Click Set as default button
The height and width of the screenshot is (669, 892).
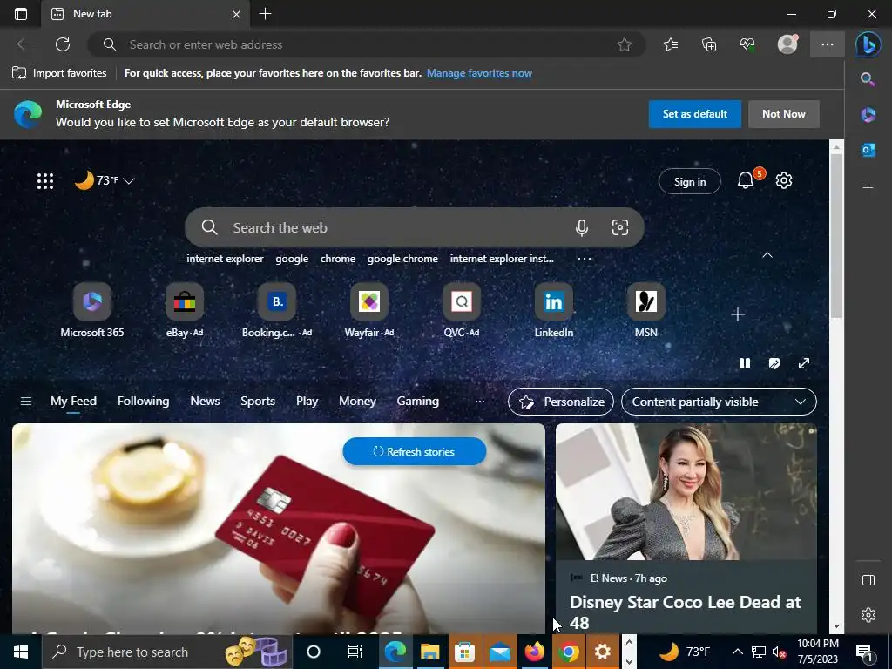(x=694, y=114)
